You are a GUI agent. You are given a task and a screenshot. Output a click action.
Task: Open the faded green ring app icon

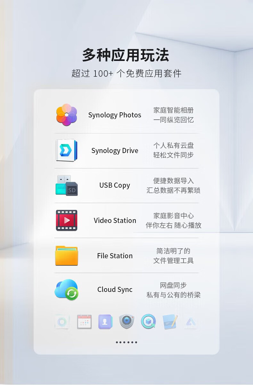point(62,321)
